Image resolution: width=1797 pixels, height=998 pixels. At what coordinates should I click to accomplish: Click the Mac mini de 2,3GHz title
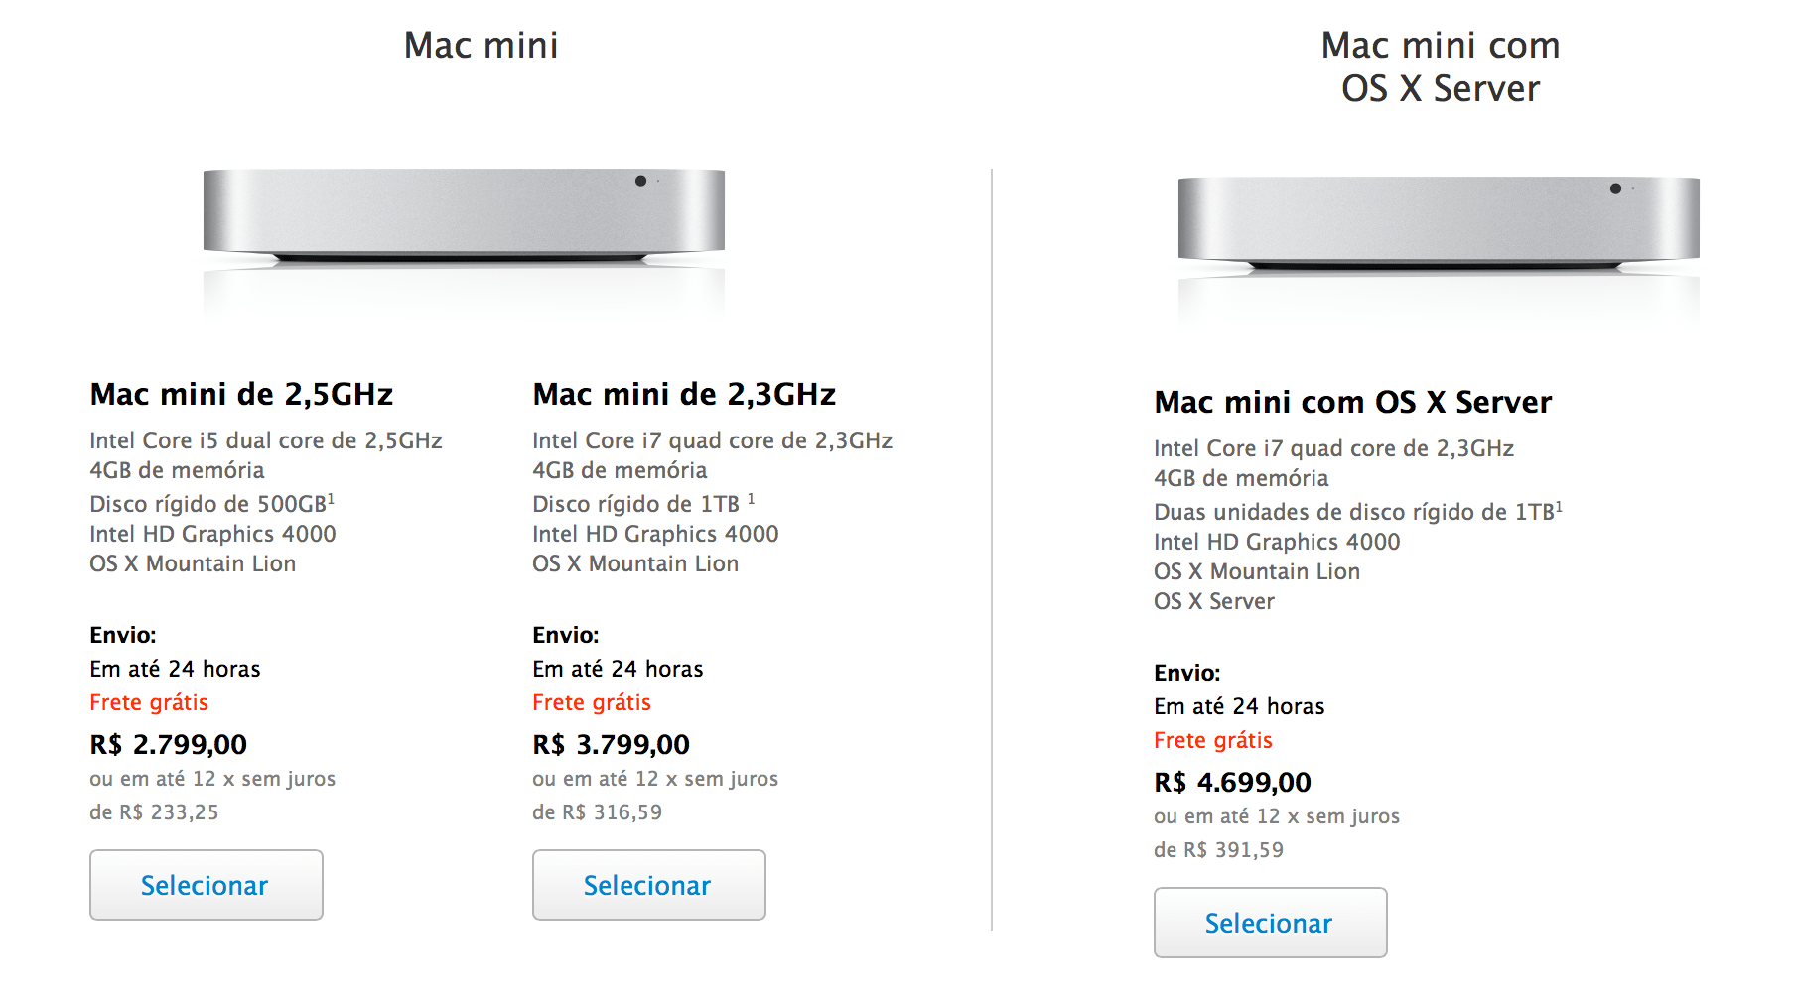684,393
